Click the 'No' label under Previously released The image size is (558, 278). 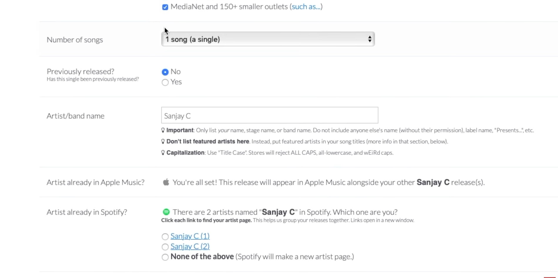pyautogui.click(x=176, y=71)
